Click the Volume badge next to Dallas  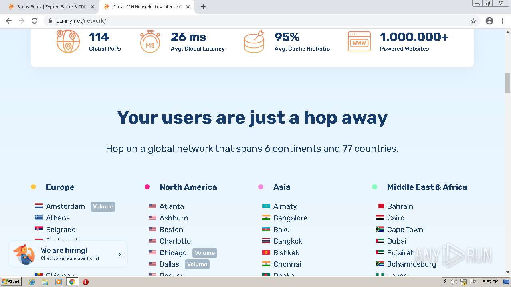pyautogui.click(x=197, y=264)
